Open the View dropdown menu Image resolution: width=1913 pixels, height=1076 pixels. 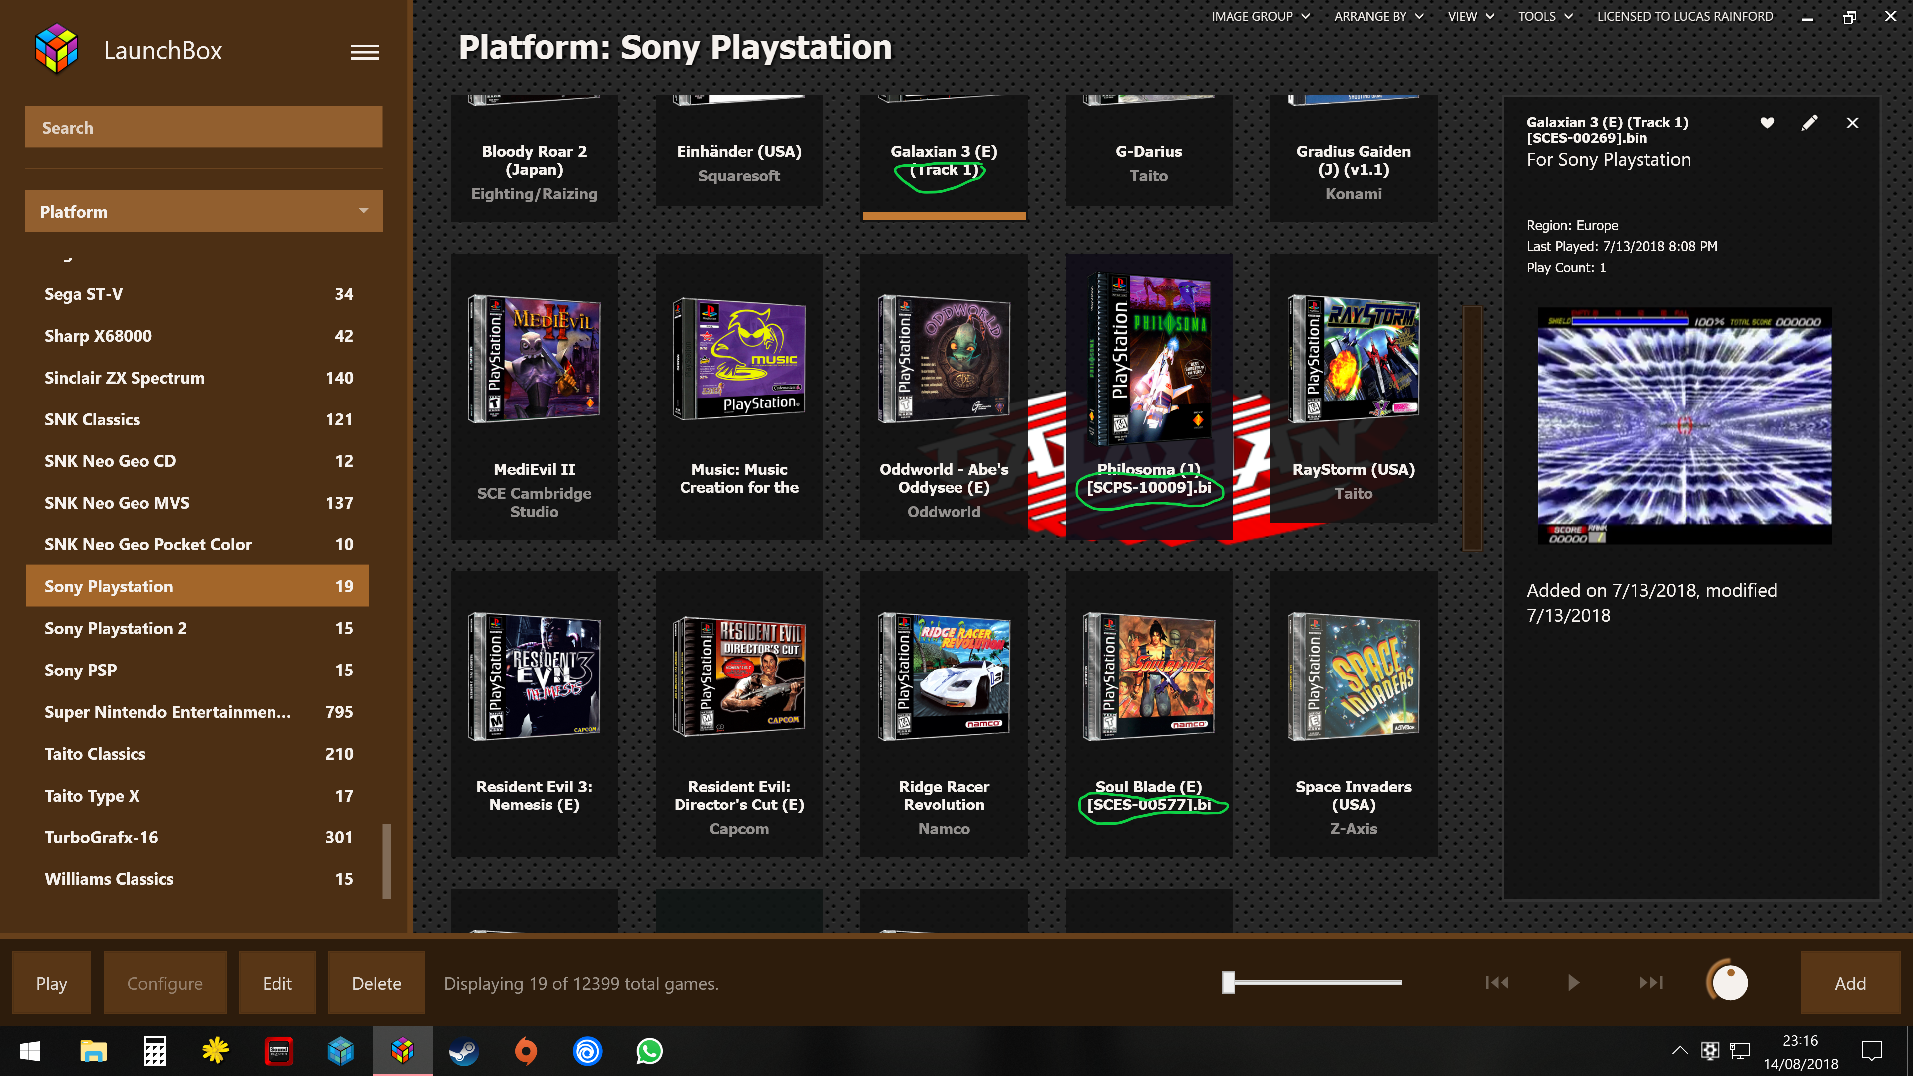click(x=1471, y=16)
